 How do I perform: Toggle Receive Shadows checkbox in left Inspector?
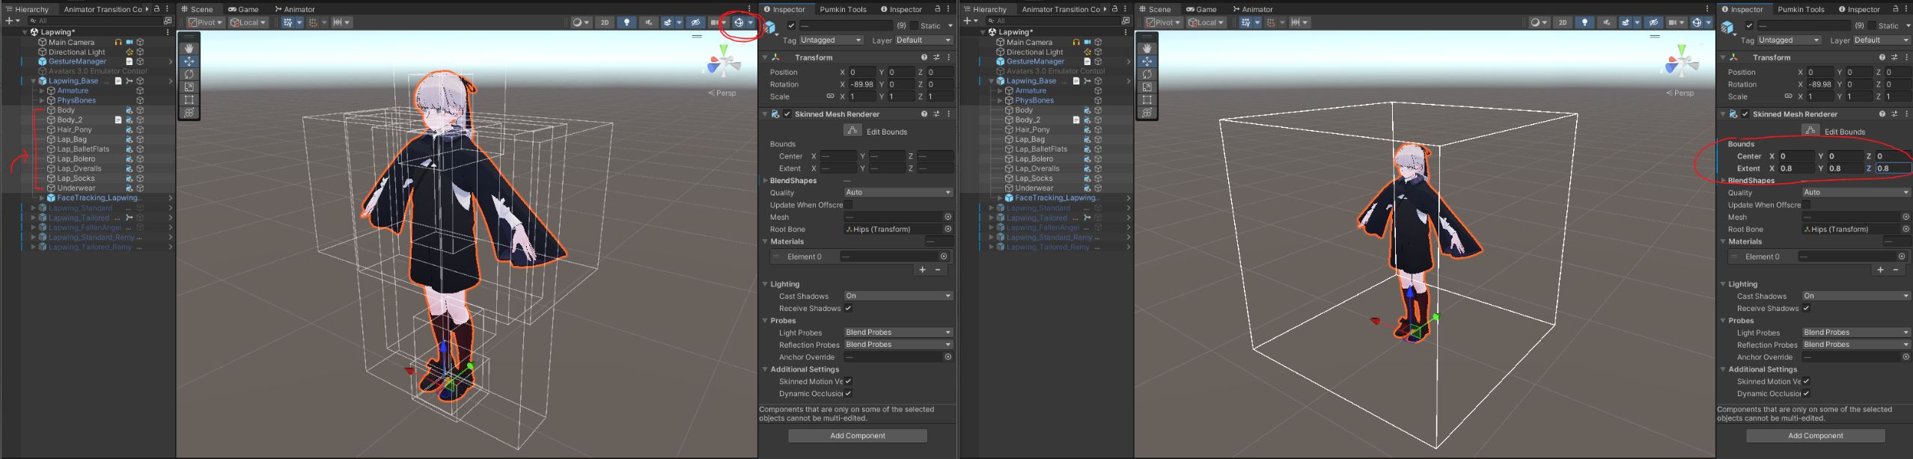[848, 308]
